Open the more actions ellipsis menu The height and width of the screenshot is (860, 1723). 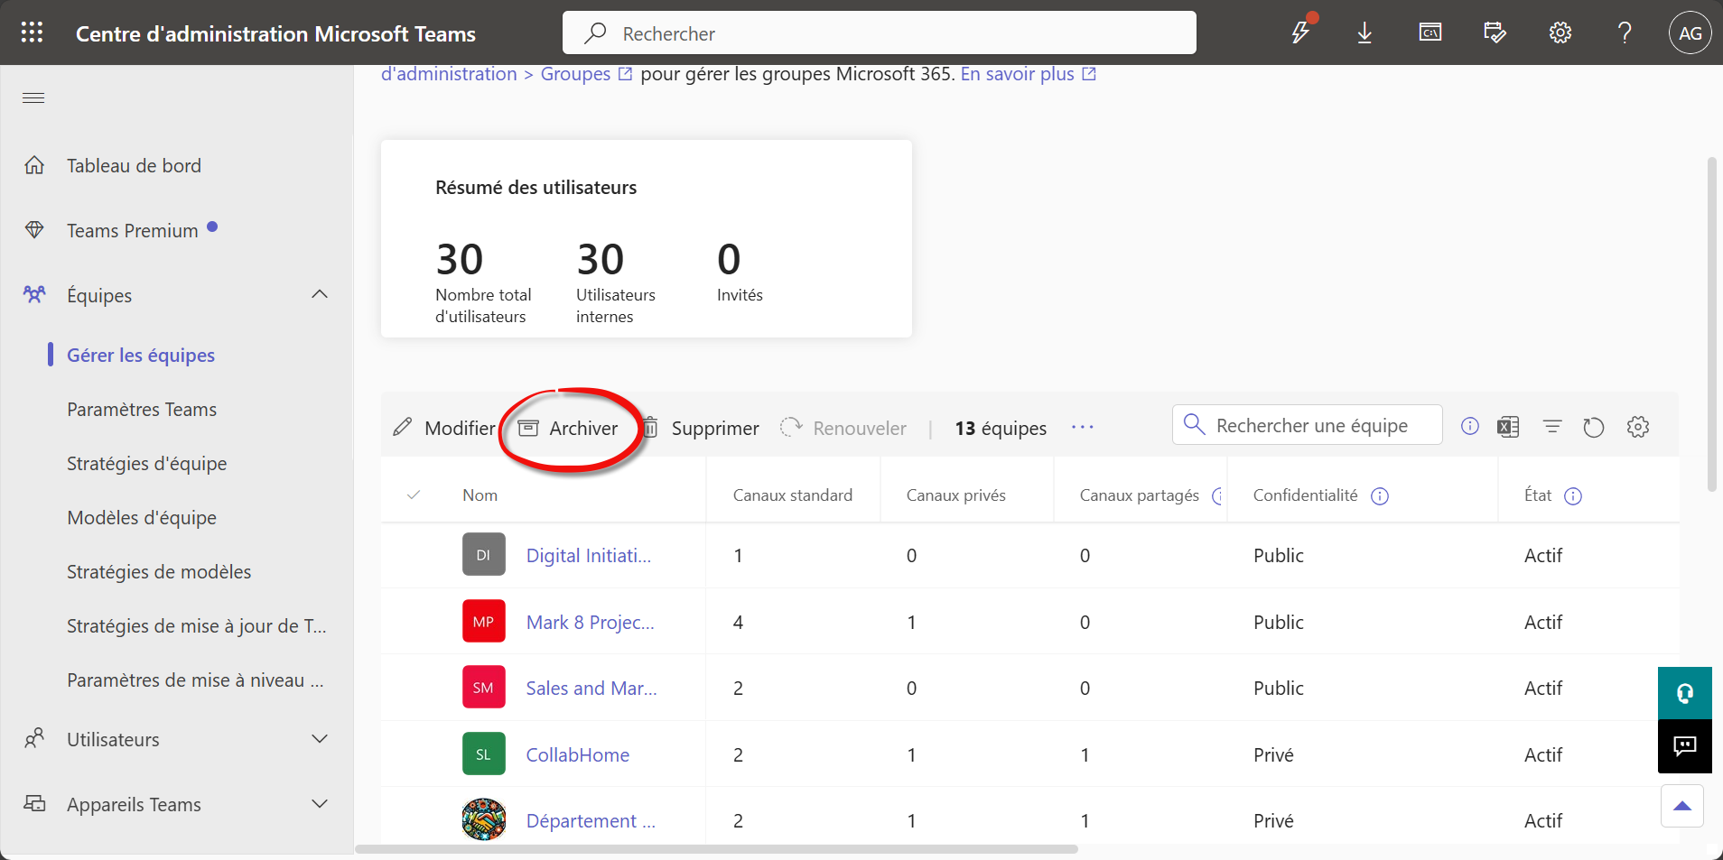1082,428
